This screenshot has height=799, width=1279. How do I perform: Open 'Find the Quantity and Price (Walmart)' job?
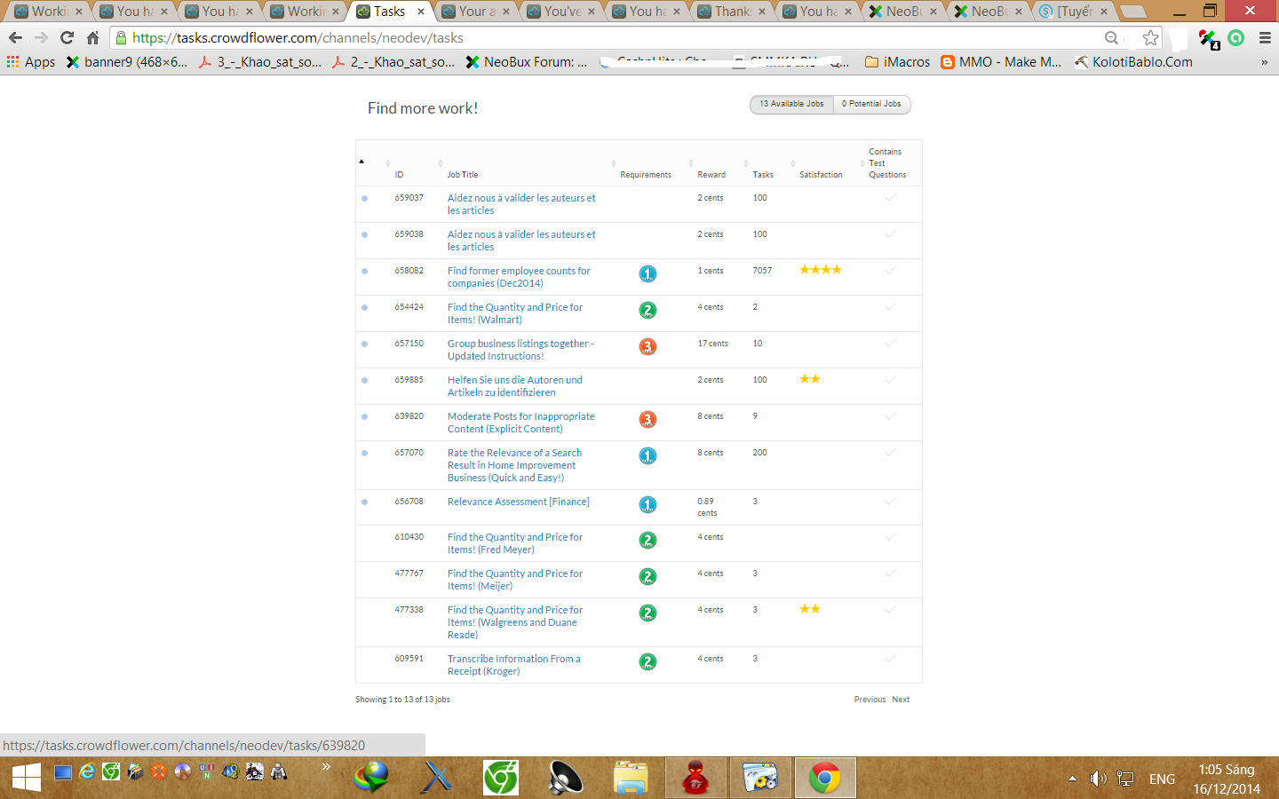point(515,313)
